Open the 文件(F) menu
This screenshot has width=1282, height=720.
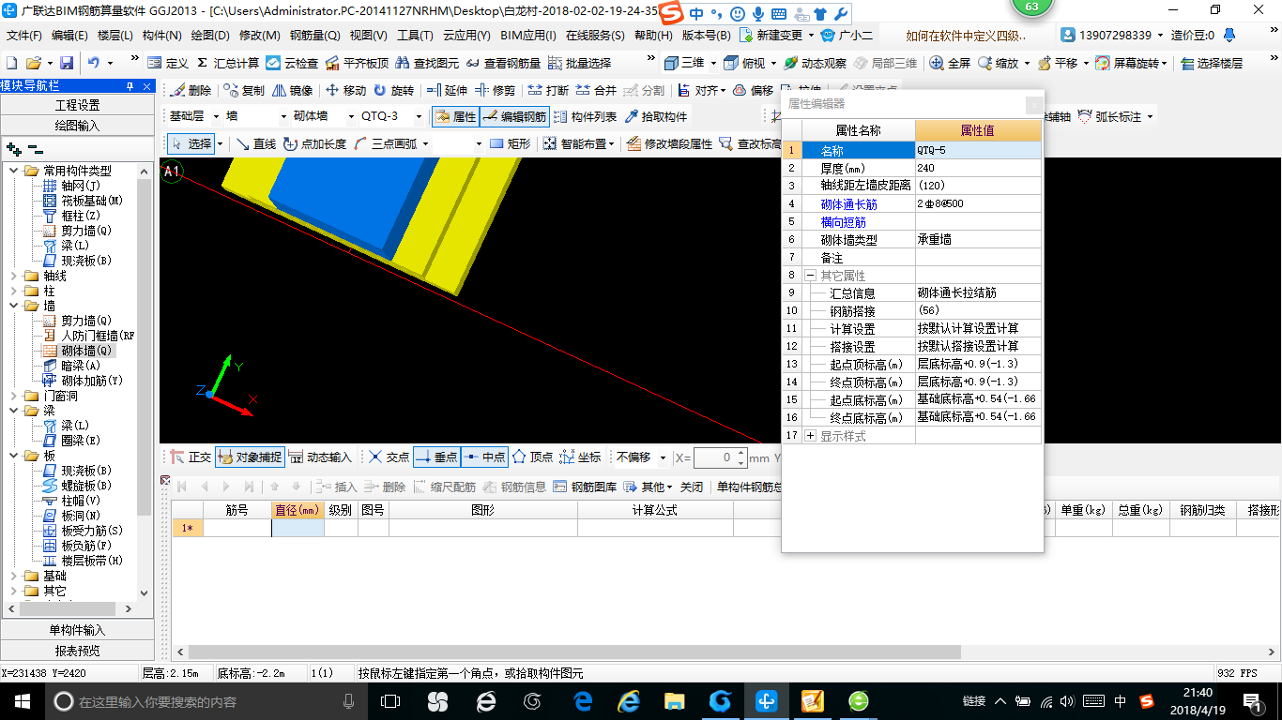[25, 36]
